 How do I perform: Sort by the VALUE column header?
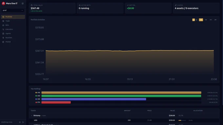pos(172,111)
